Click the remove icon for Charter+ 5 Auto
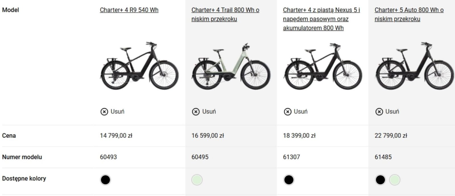This screenshot has height=196, width=455. (379, 112)
